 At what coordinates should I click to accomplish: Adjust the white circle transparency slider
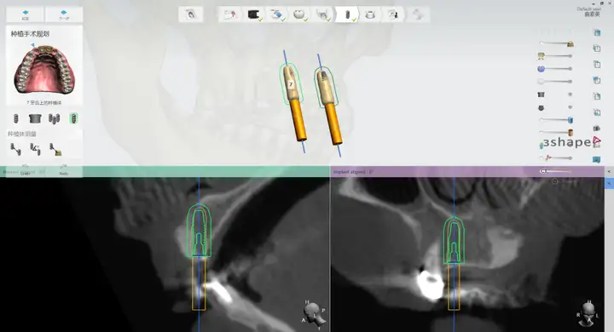pos(556,82)
